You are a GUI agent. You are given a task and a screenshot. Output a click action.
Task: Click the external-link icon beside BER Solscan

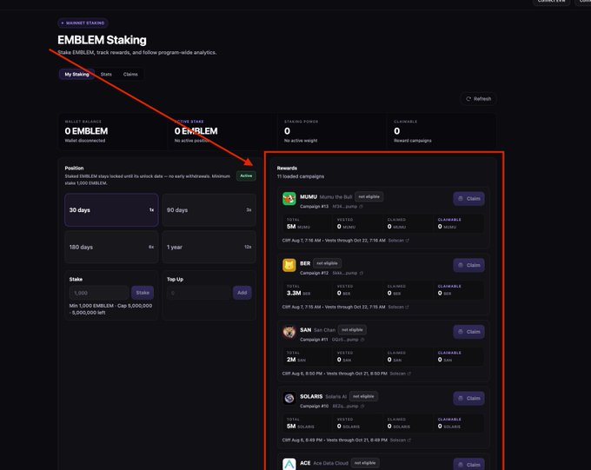click(407, 308)
